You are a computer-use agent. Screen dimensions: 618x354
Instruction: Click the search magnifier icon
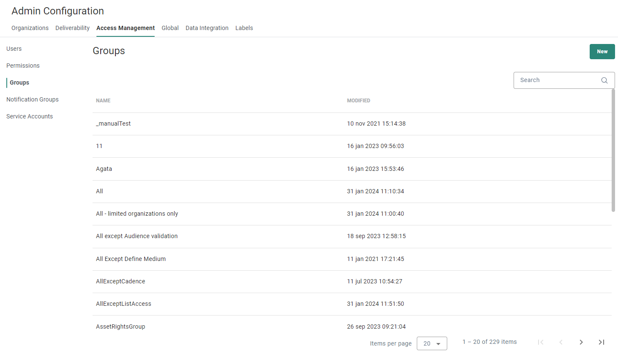pos(604,80)
